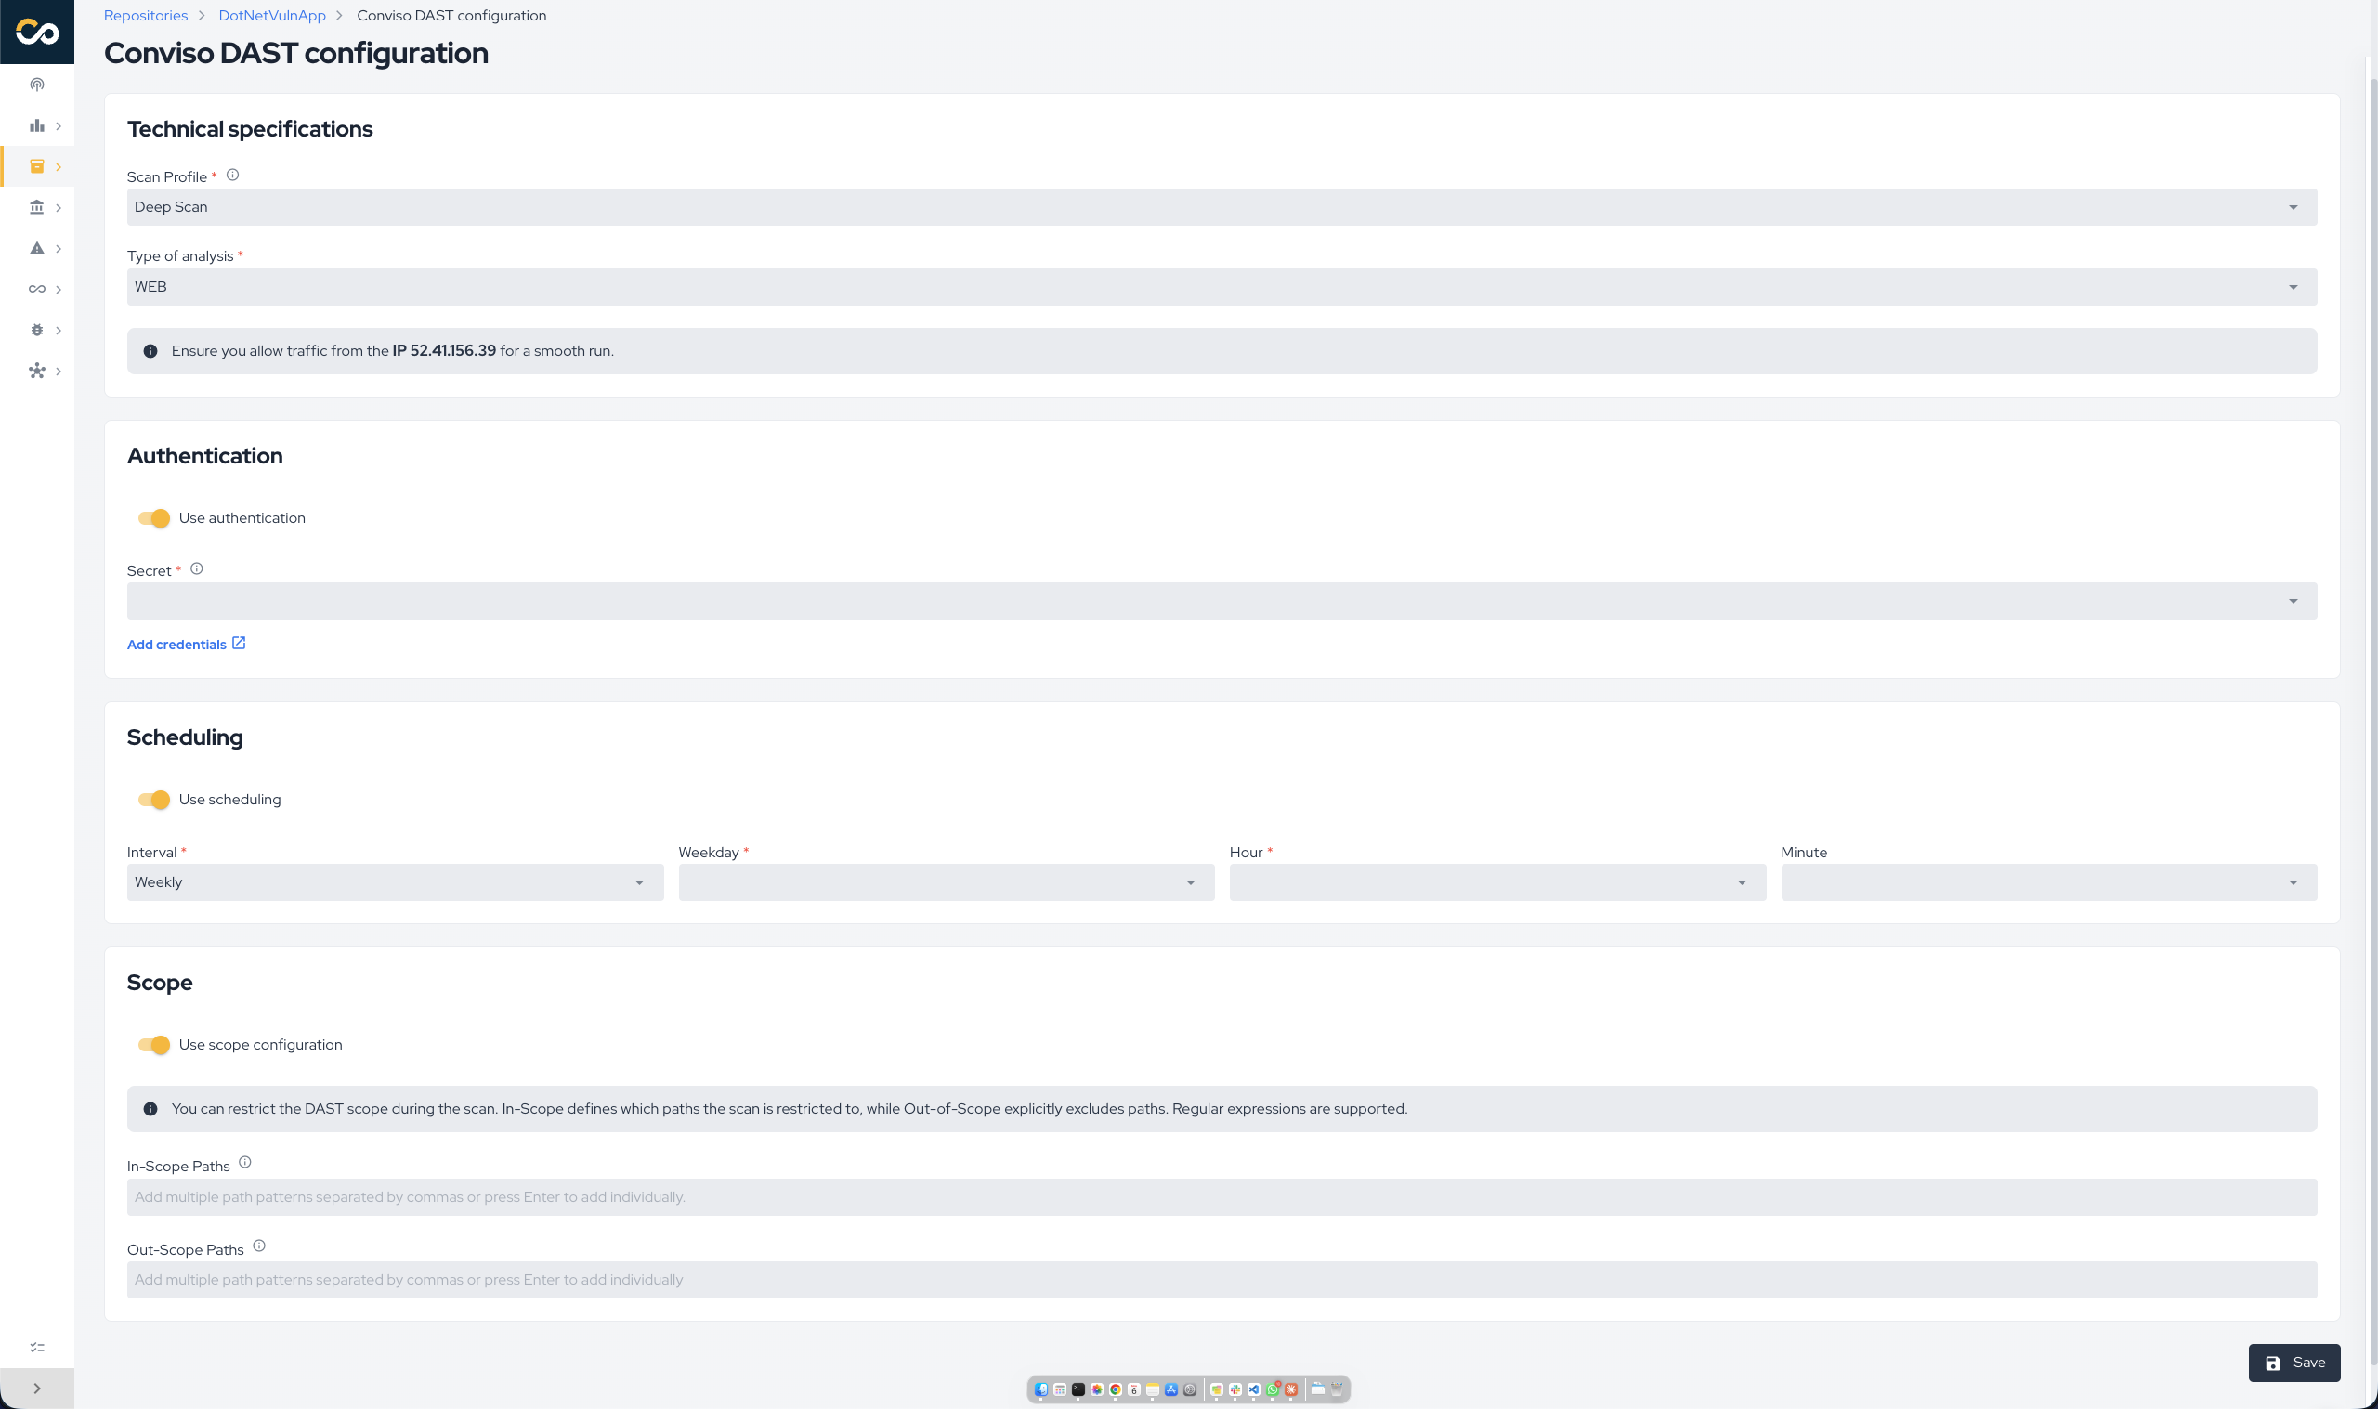Open the integrations hub sidebar icon
Viewport: 2378px width, 1409px height.
[x=37, y=371]
